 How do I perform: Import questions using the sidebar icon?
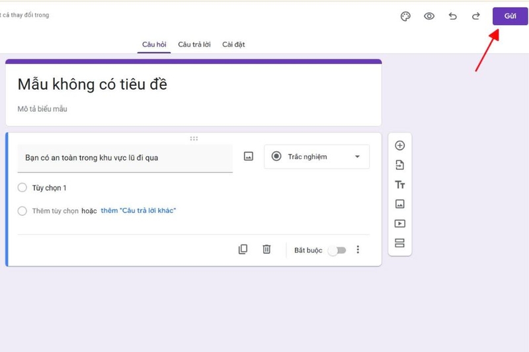point(400,165)
